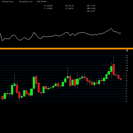The image size is (133, 133).
Task: Click the 60 price axis label
Action: point(127,91)
